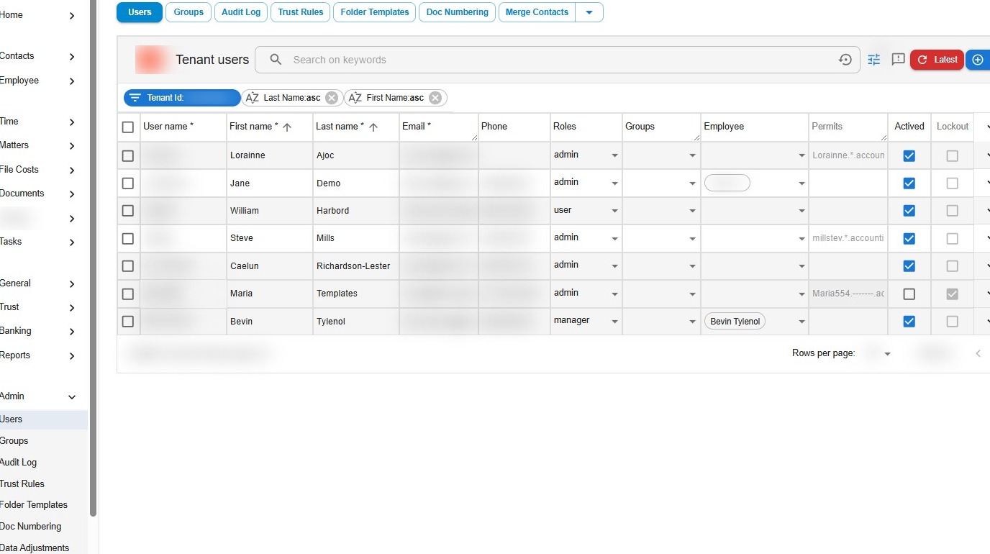
Task: Open Rows per page dropdown
Action: click(x=886, y=353)
